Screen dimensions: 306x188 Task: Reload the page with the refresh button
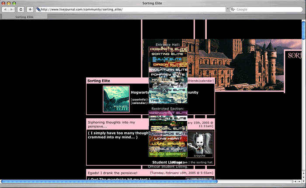click(21, 9)
